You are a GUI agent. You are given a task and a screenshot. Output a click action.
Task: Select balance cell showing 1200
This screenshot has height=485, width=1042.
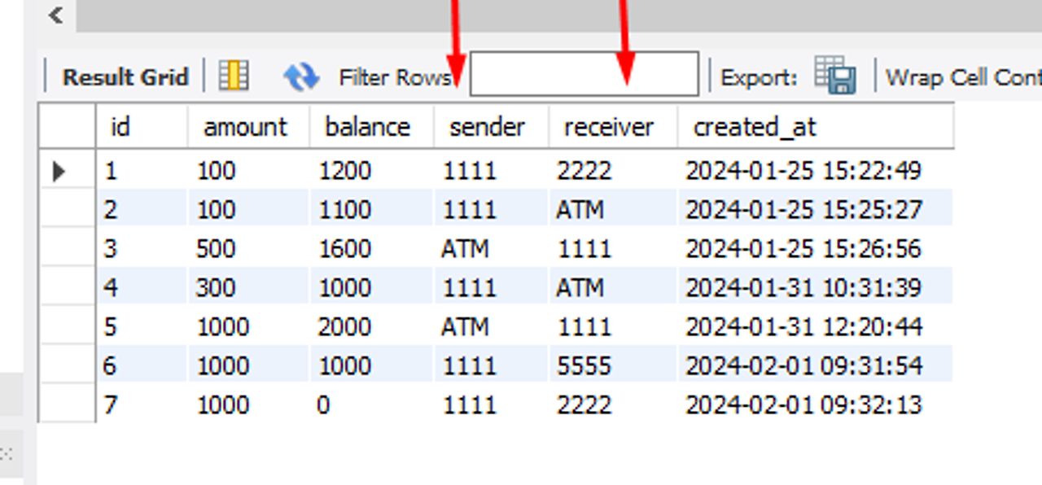pyautogui.click(x=371, y=171)
